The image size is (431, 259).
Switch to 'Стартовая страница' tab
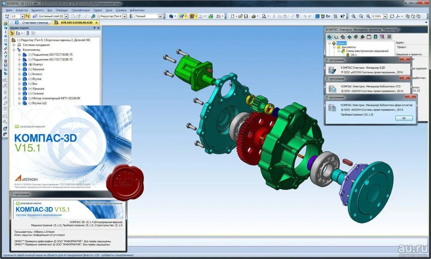35,22
